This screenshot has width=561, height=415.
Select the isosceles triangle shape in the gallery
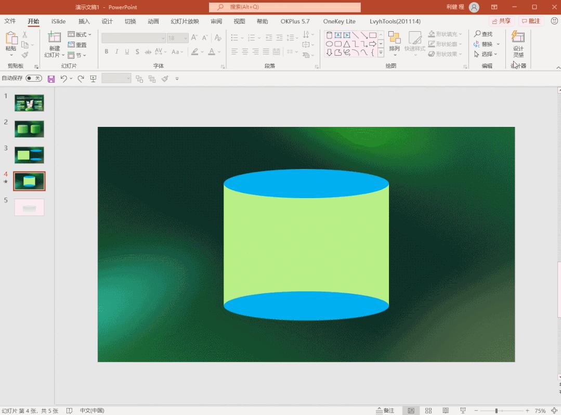tap(346, 44)
